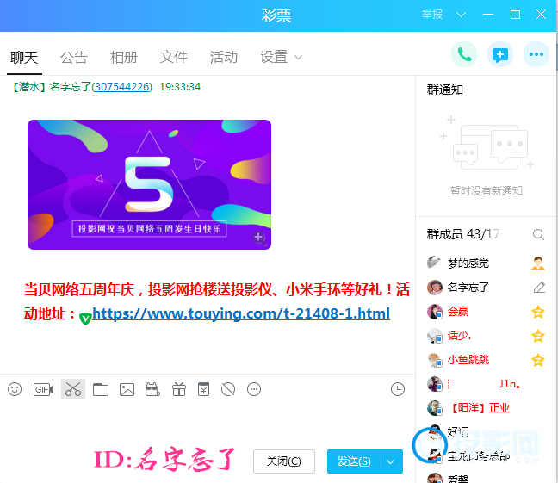The height and width of the screenshot is (483, 558).
Task: Open the folder file send icon
Action: 101,389
